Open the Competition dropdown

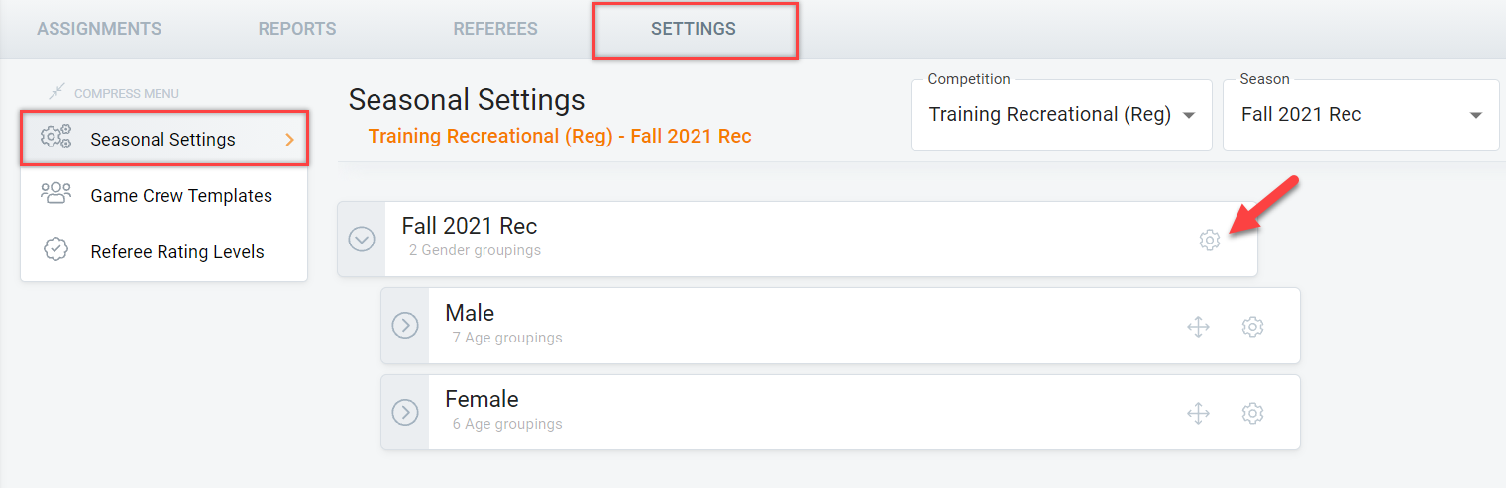pos(1060,115)
